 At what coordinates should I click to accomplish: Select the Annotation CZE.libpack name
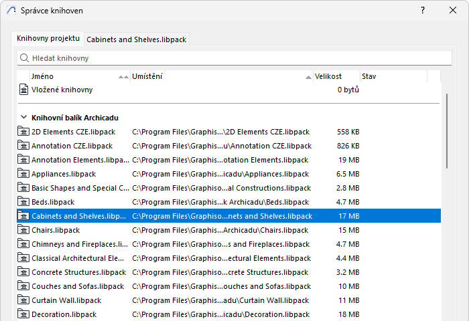tap(72, 146)
